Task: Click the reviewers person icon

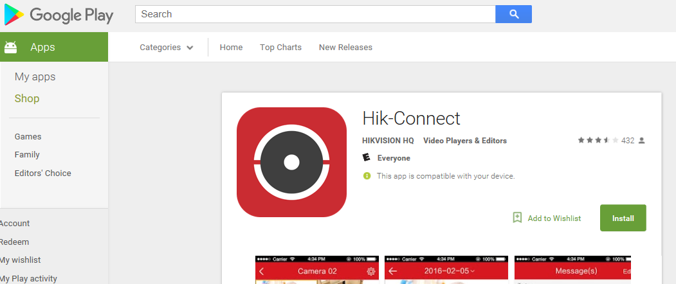Action: coord(641,141)
